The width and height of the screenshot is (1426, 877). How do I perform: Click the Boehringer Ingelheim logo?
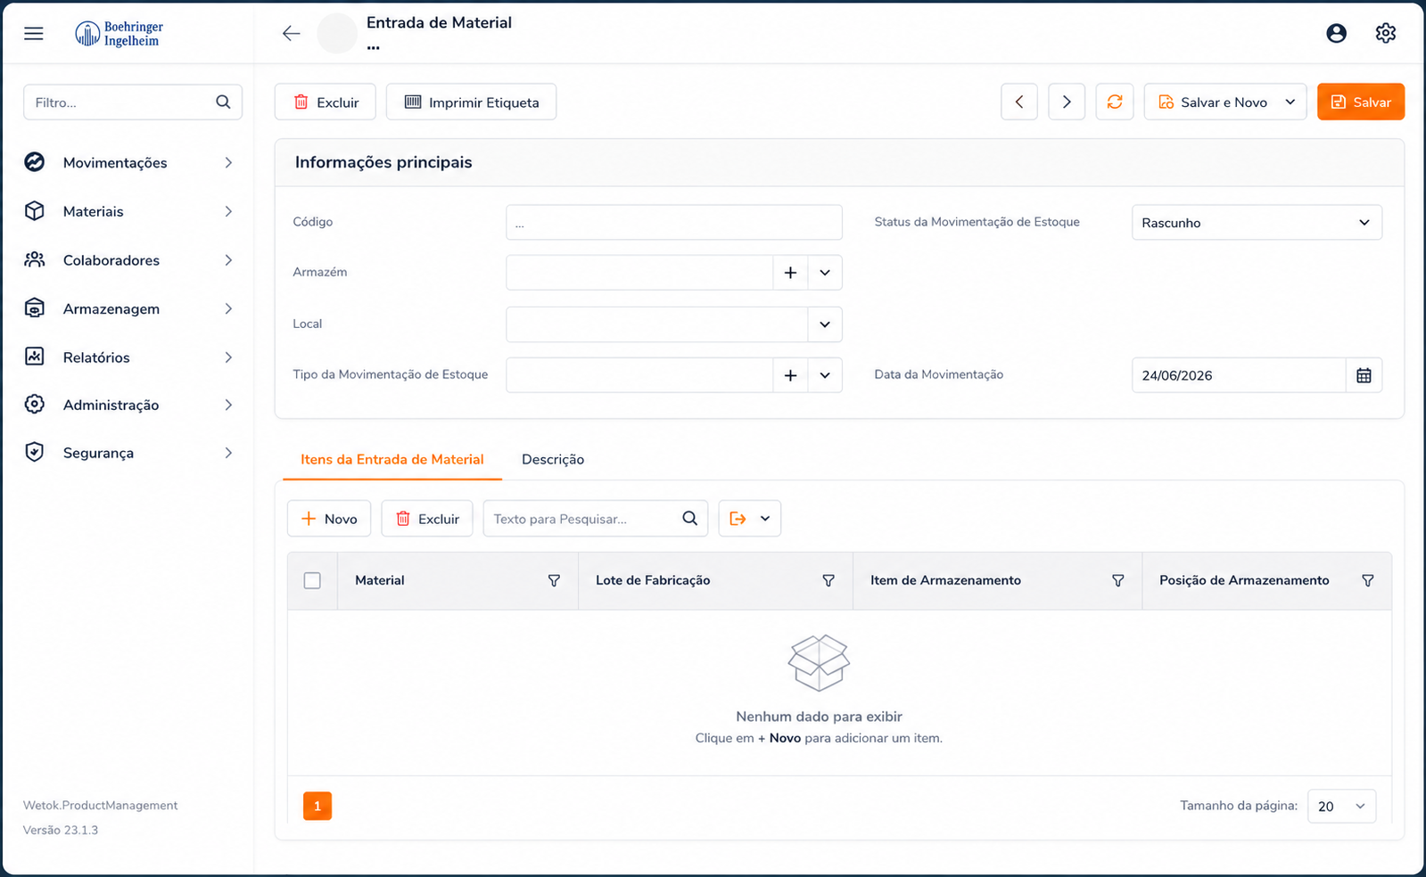point(119,34)
